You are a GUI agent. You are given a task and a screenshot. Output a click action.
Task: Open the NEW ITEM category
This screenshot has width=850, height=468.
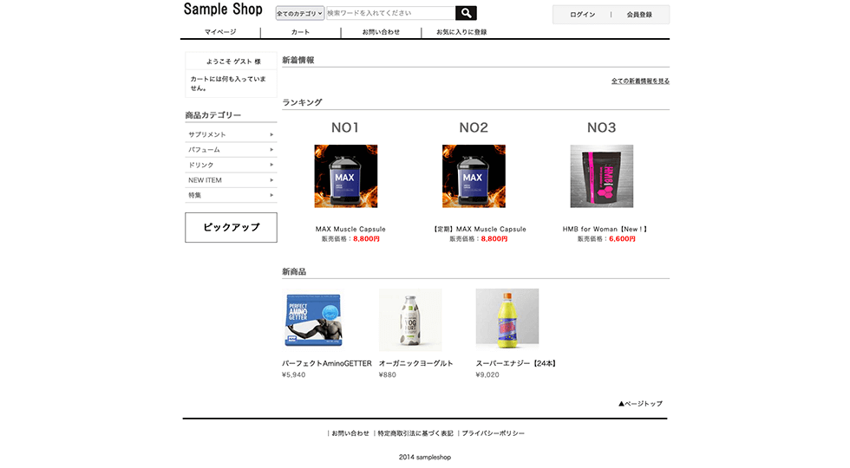(x=231, y=180)
